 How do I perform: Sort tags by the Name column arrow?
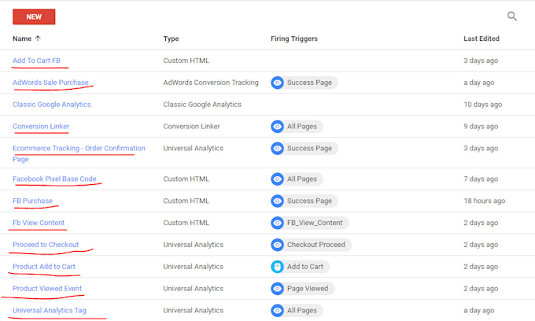(39, 39)
